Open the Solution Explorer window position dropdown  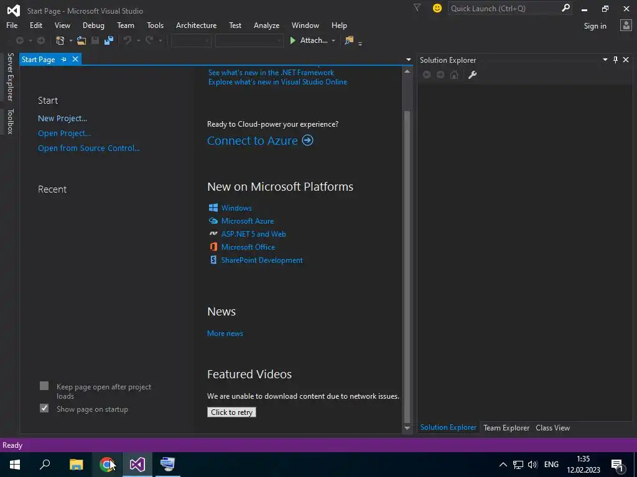[605, 60]
